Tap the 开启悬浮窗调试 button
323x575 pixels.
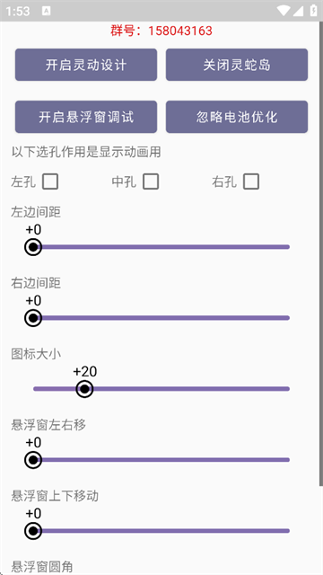[x=86, y=117]
